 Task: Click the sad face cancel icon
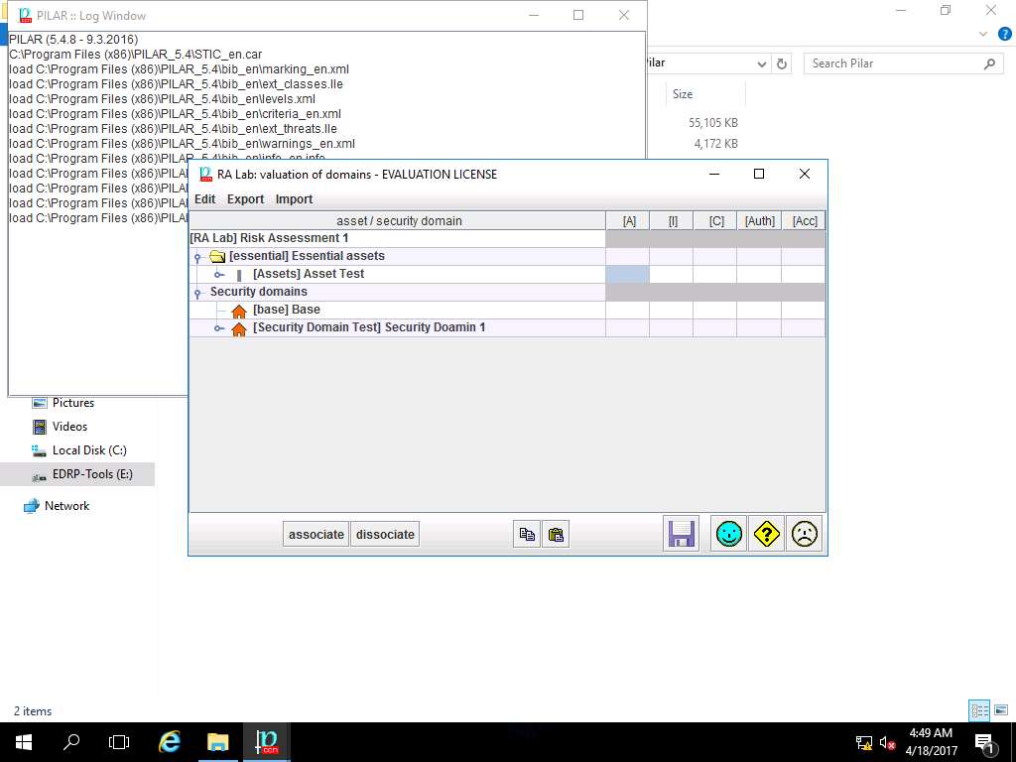point(804,535)
